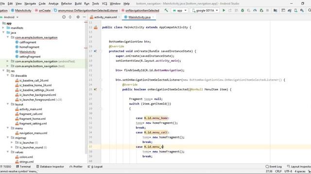Open the Profiler tool window
The height and width of the screenshot is (174, 311).
(76, 167)
